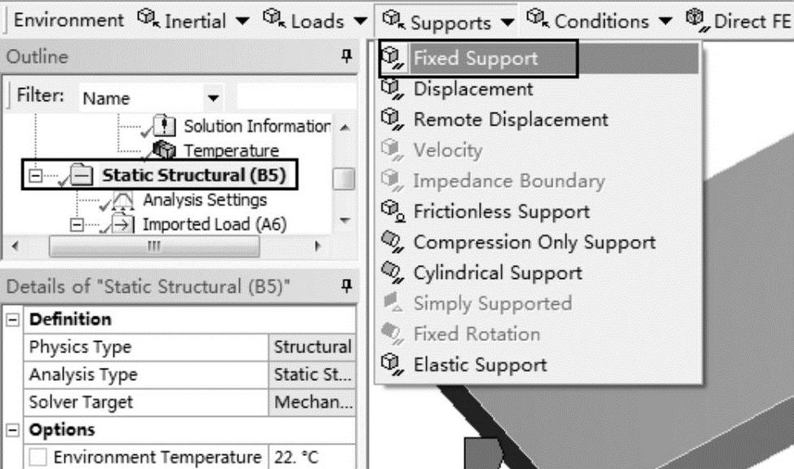
Task: Pin the Outline panel
Action: pyautogui.click(x=346, y=55)
